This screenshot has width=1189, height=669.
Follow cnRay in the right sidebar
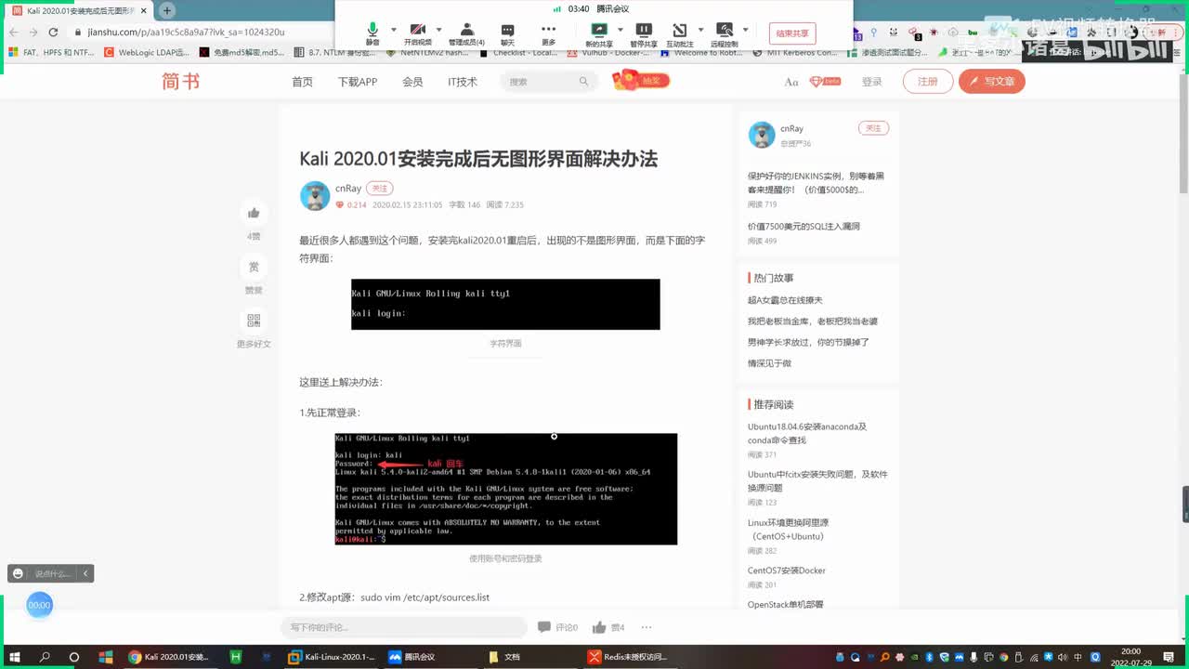click(x=873, y=128)
